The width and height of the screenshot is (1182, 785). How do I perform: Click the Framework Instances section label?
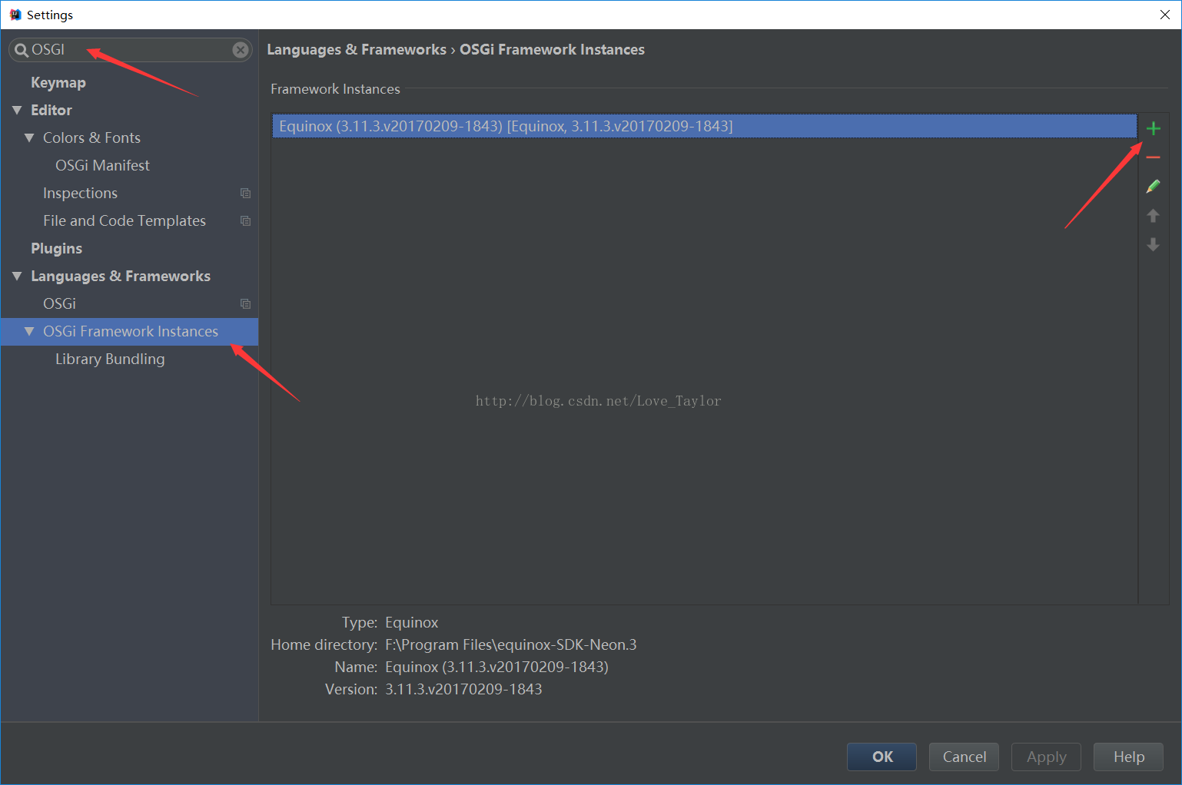click(335, 89)
